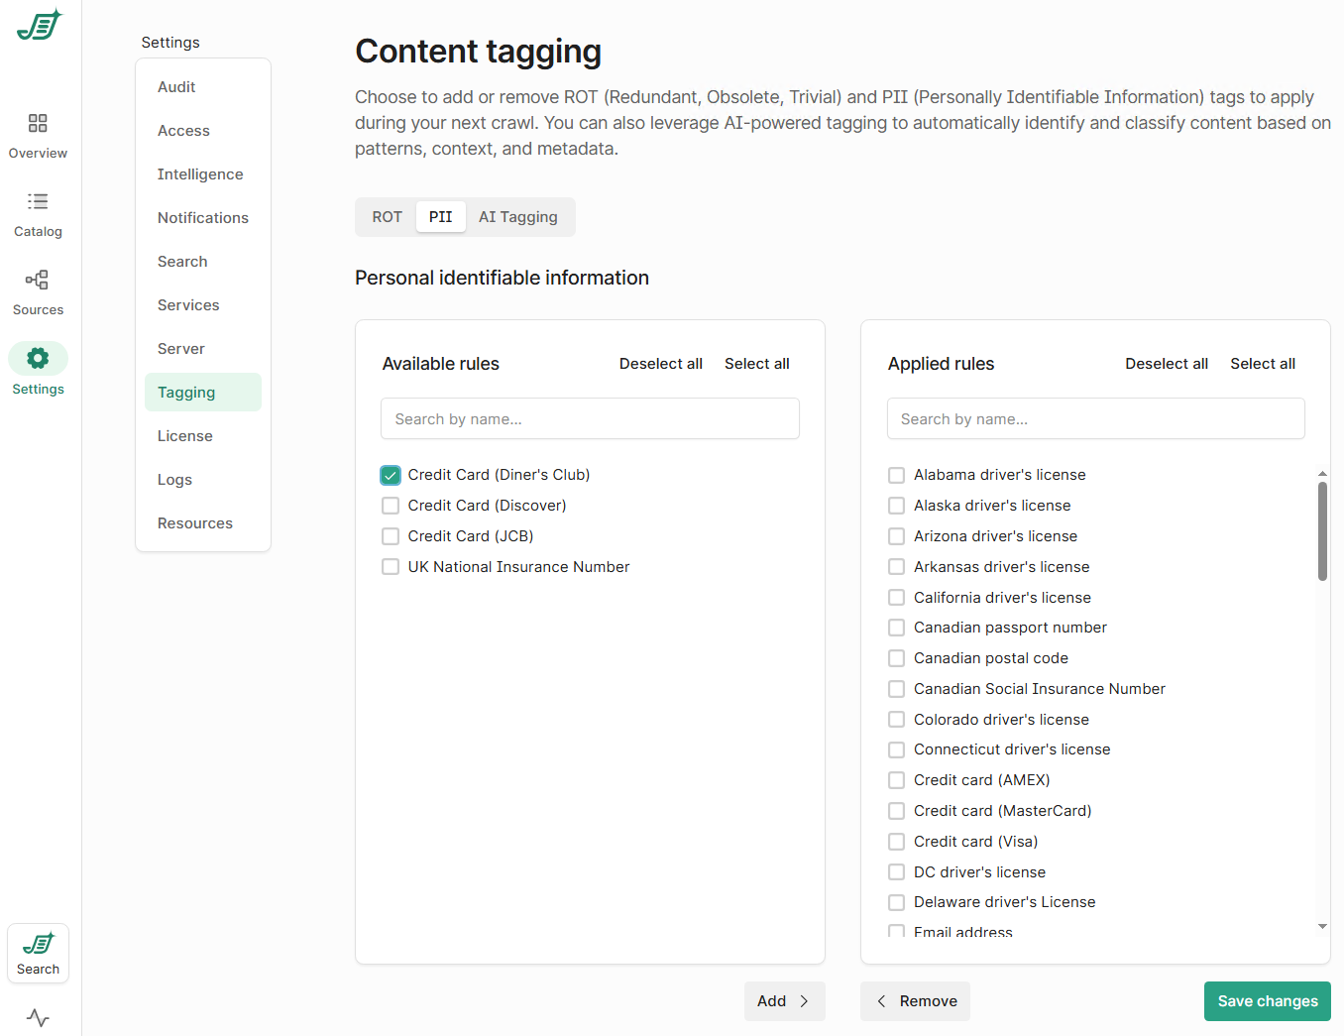
Task: Check the Canadian passport number rule
Action: point(896,628)
